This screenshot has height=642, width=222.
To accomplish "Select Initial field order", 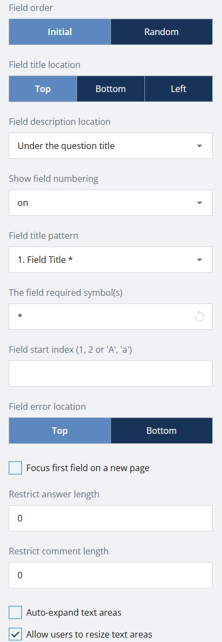I will point(60,32).
